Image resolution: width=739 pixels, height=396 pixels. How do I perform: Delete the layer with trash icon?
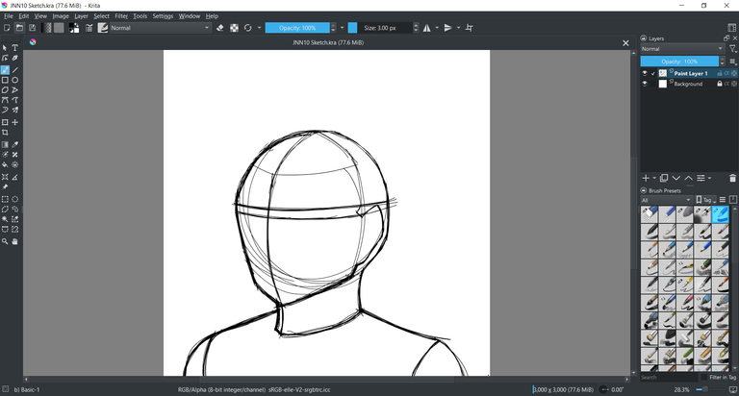point(732,178)
